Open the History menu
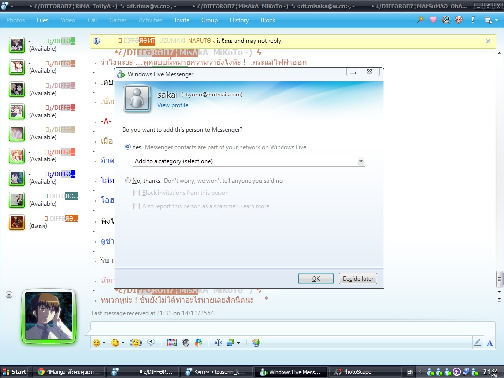 [x=239, y=20]
